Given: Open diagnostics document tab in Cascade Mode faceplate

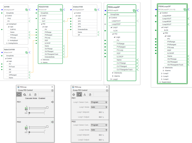Looking at the screenshot, I should click(x=35, y=95).
